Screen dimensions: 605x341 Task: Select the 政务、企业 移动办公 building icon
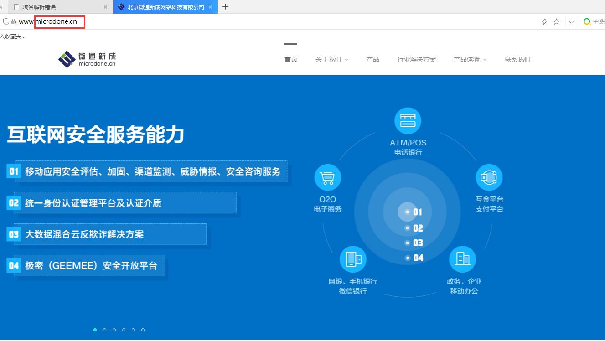pyautogui.click(x=462, y=258)
